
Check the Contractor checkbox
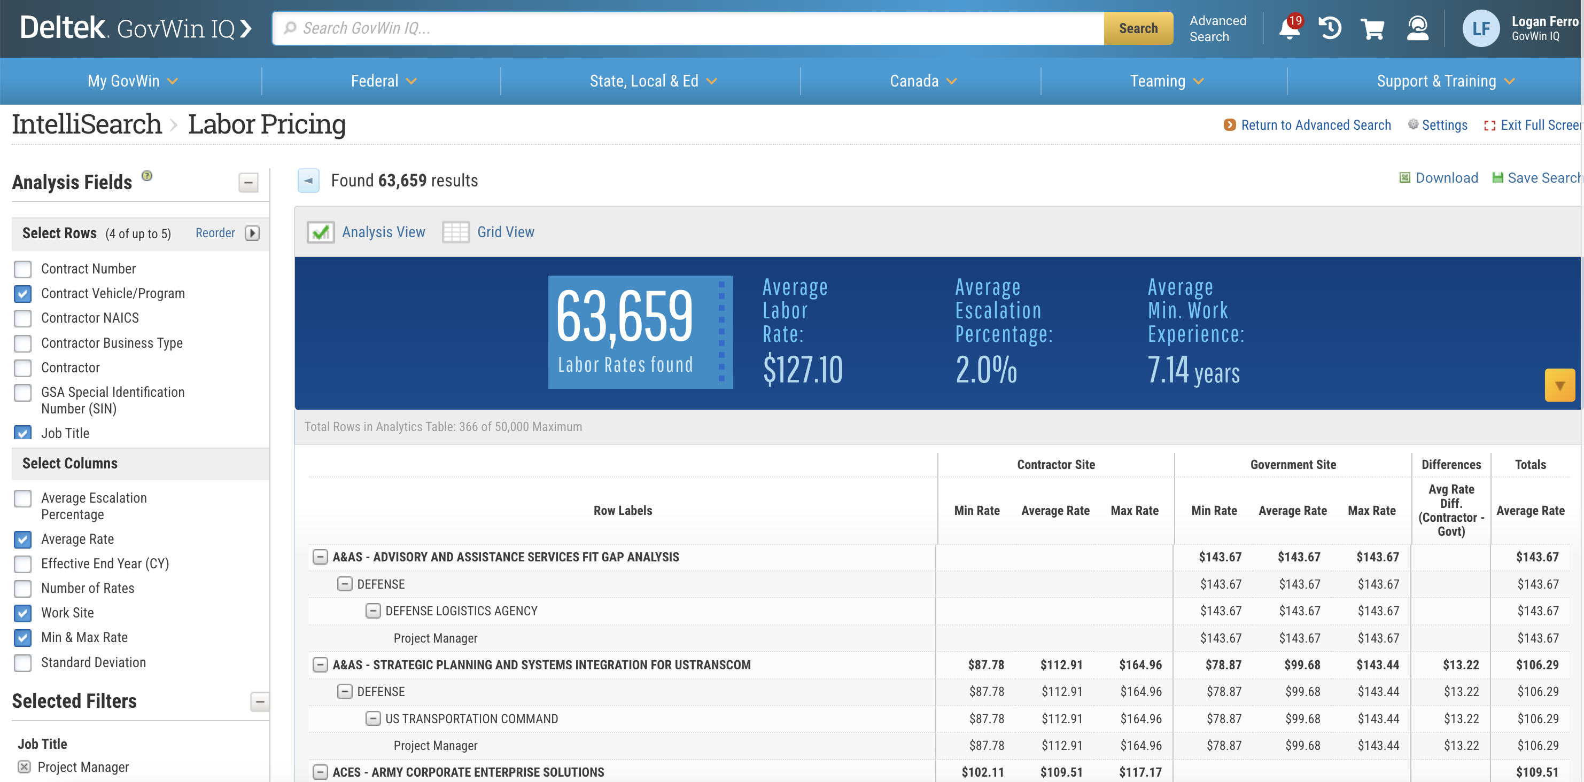coord(23,367)
